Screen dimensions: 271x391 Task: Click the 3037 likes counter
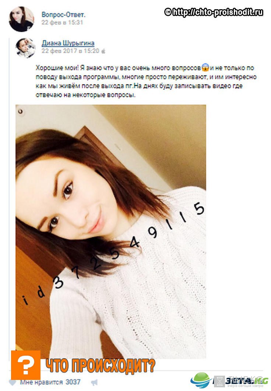coord(73,382)
